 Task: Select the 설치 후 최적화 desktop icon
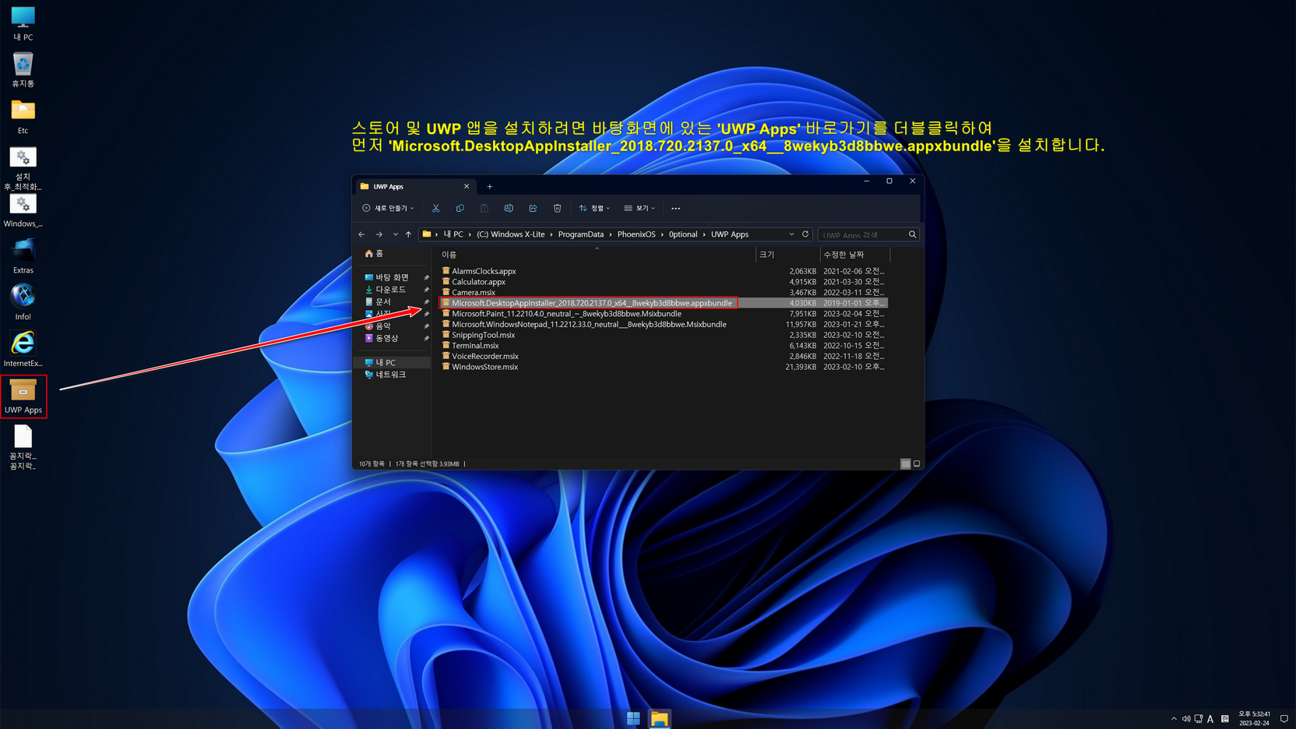point(23,168)
